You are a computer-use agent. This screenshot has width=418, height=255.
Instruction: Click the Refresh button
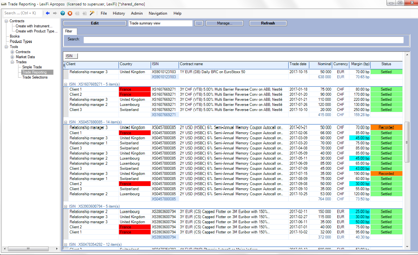268,23
